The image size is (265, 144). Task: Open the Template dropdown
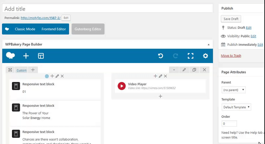(x=236, y=107)
